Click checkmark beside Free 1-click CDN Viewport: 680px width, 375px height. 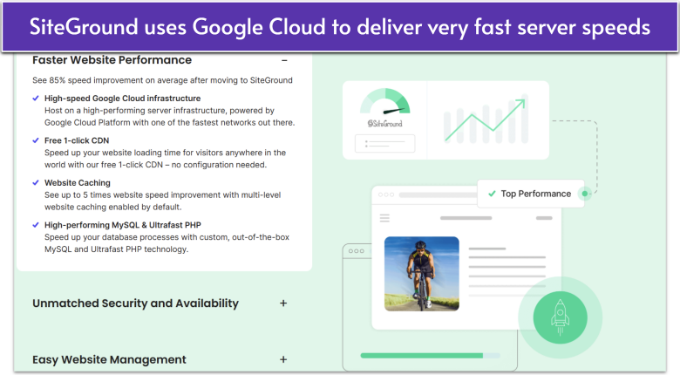pos(36,140)
